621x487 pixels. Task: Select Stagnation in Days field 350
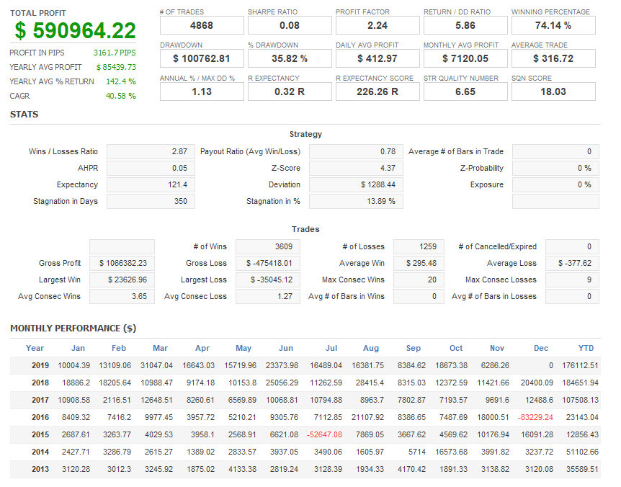(x=151, y=202)
